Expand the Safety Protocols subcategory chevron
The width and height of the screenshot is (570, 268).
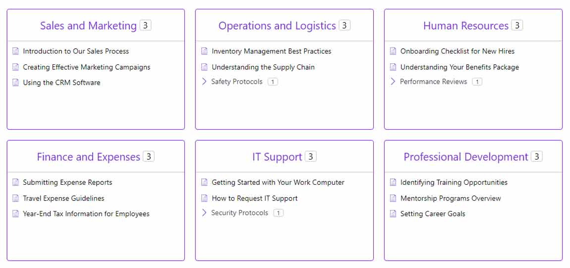pos(204,82)
